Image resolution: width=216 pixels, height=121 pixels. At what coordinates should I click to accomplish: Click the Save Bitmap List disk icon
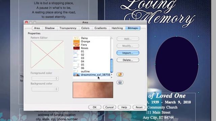120,82
